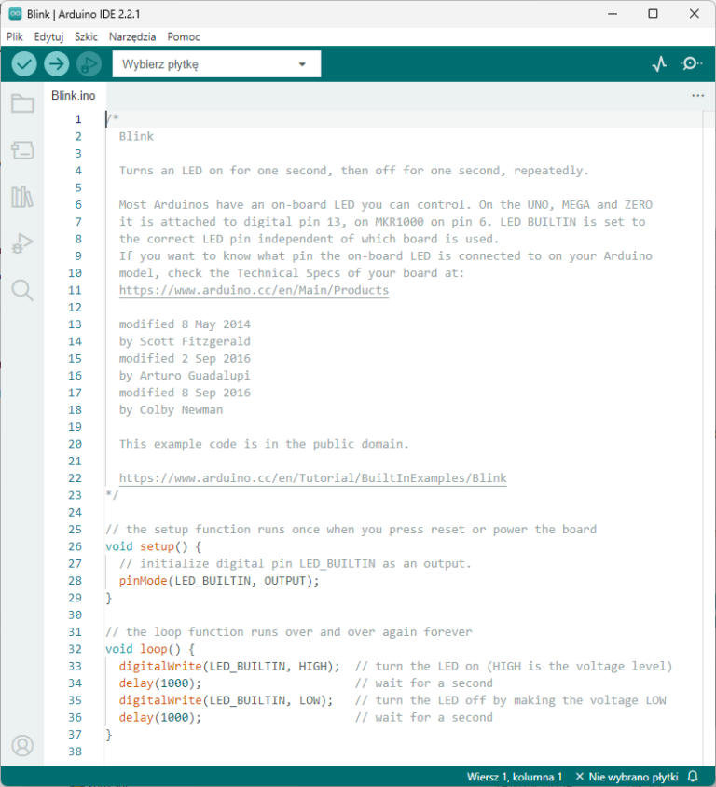Open the Serial Plotter
The width and height of the screenshot is (716, 787).
[659, 63]
